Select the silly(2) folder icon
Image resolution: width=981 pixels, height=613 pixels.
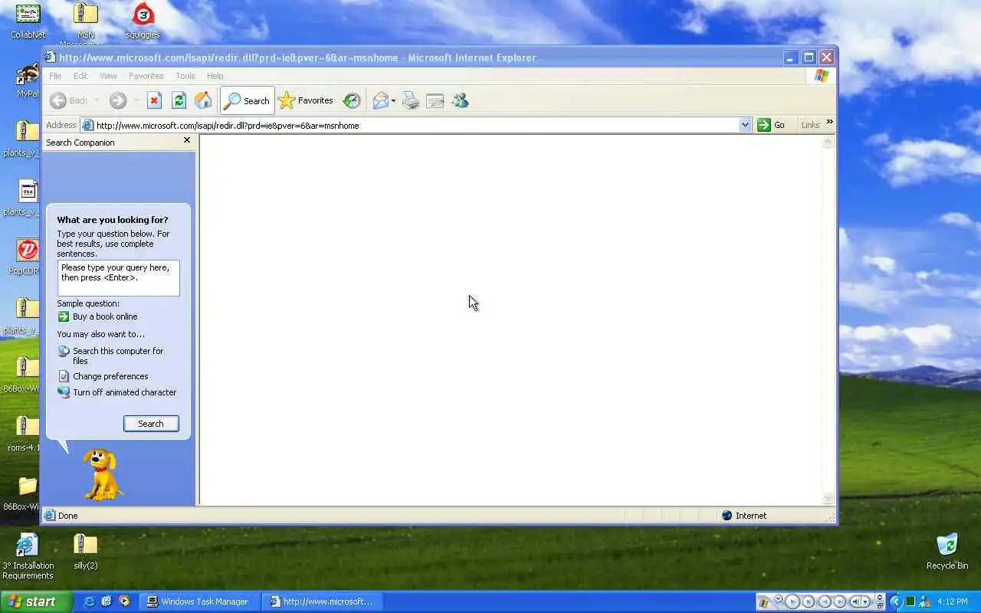[85, 552]
